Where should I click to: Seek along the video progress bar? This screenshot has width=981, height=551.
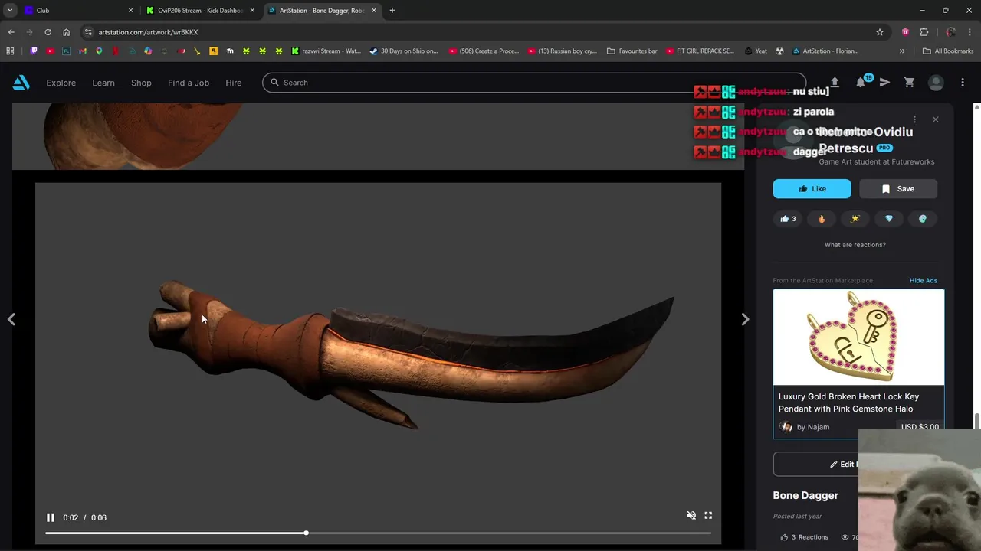coord(378,533)
